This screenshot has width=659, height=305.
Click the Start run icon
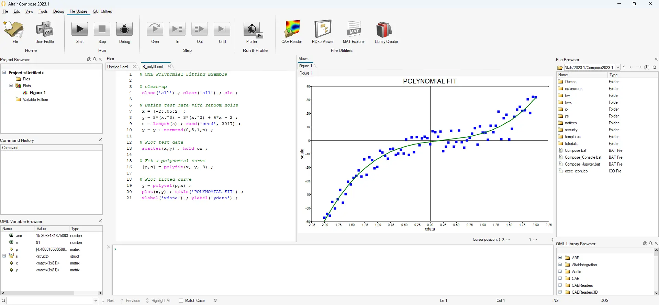[80, 29]
